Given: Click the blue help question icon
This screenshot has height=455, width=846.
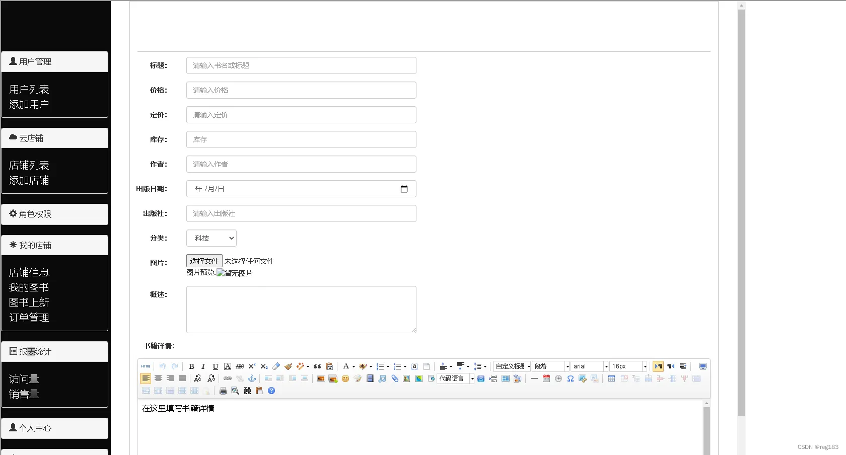Looking at the screenshot, I should pos(271,391).
